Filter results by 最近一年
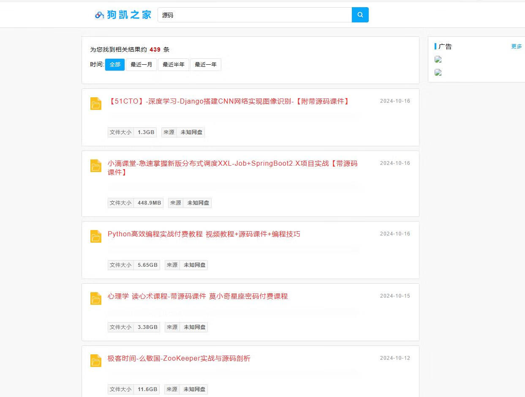The image size is (525, 397). tap(206, 65)
